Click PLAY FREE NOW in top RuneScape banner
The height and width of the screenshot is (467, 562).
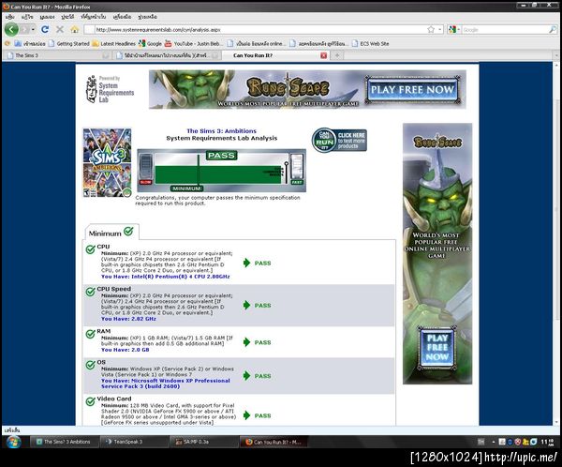pos(412,89)
